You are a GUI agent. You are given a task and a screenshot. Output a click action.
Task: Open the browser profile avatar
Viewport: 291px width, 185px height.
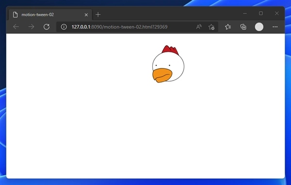tap(259, 27)
